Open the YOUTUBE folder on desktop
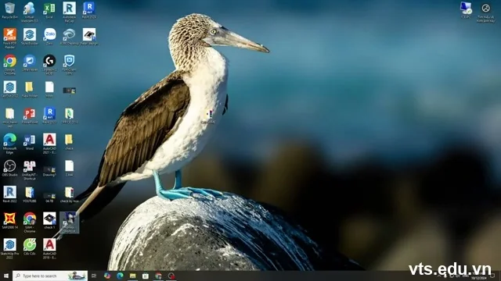Image resolution: width=501 pixels, height=281 pixels. [x=30, y=194]
